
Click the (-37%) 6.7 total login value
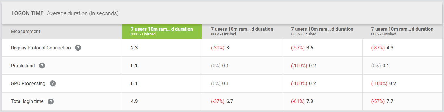tap(222, 101)
